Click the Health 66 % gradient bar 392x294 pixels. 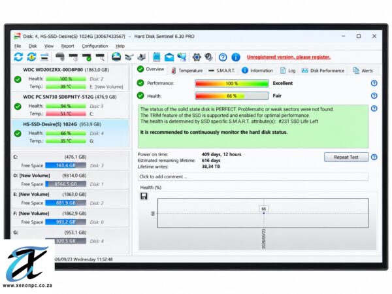coord(232,96)
